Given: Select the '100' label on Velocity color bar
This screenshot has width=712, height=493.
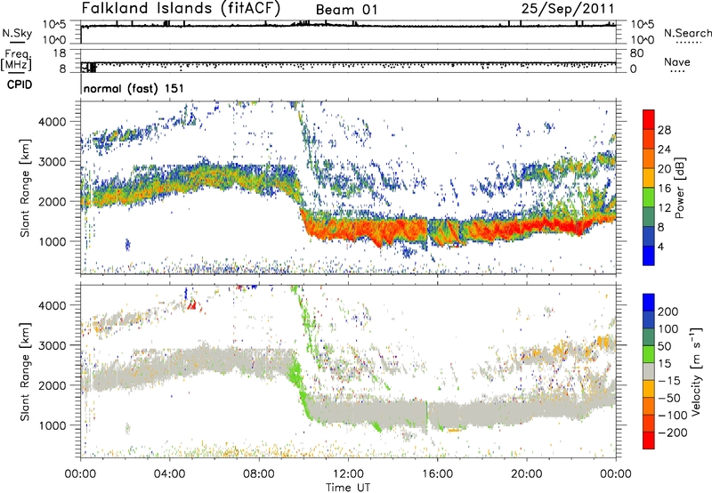Looking at the screenshot, I should pyautogui.click(x=667, y=329).
